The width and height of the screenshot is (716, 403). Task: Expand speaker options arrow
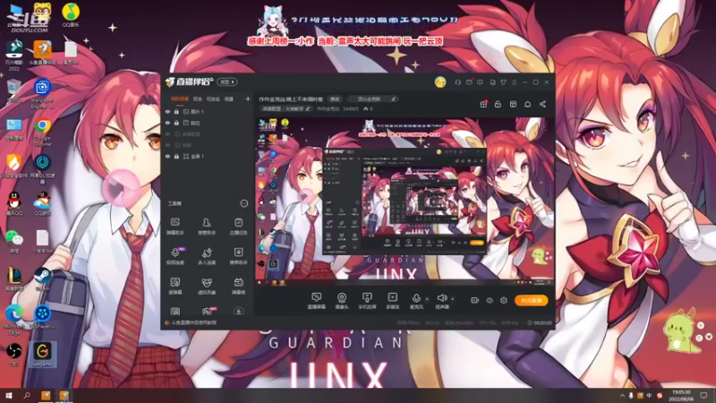pos(453,299)
